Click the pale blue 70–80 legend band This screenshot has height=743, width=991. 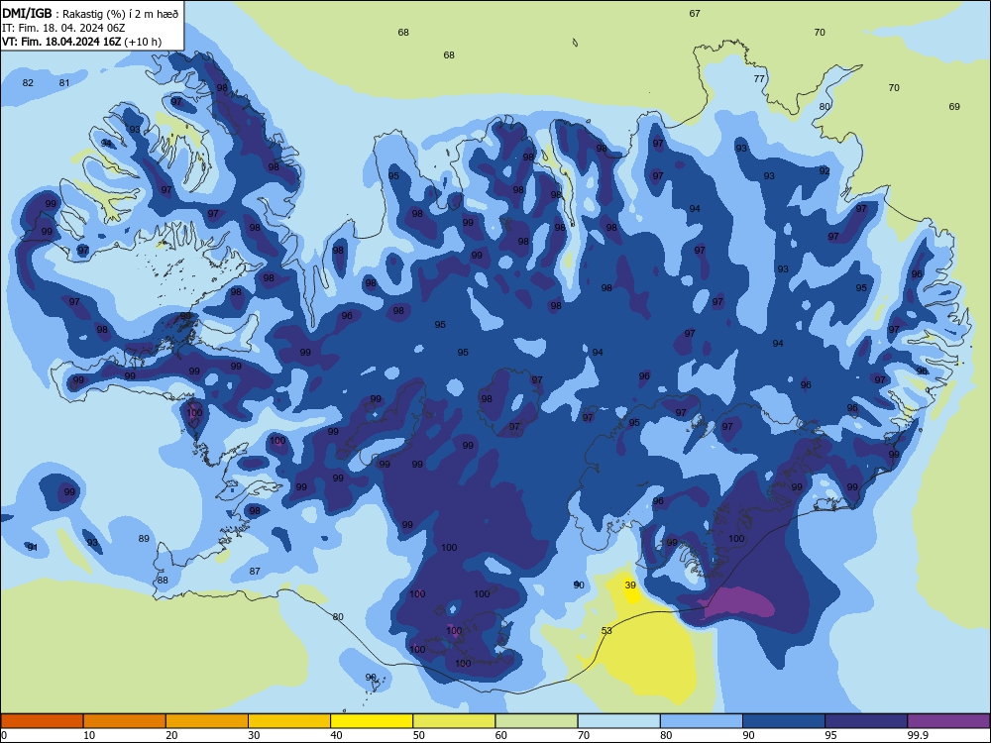(x=618, y=721)
